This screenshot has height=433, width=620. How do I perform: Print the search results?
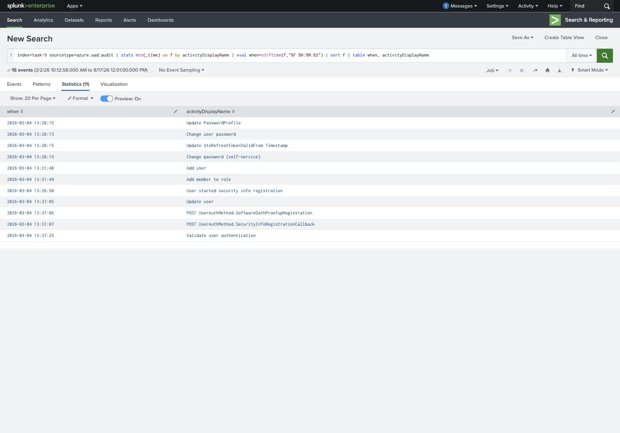click(x=547, y=70)
